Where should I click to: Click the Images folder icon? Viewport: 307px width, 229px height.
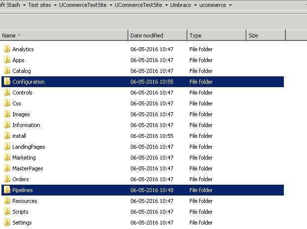pos(7,114)
